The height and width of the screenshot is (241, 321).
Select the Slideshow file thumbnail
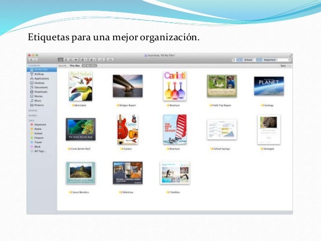coord(128,173)
